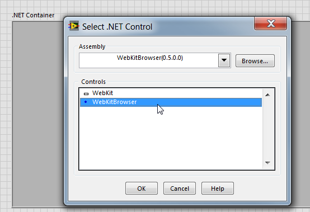Close the Select .NET Control dialog
Screen dimensions: 310x212
270,23
